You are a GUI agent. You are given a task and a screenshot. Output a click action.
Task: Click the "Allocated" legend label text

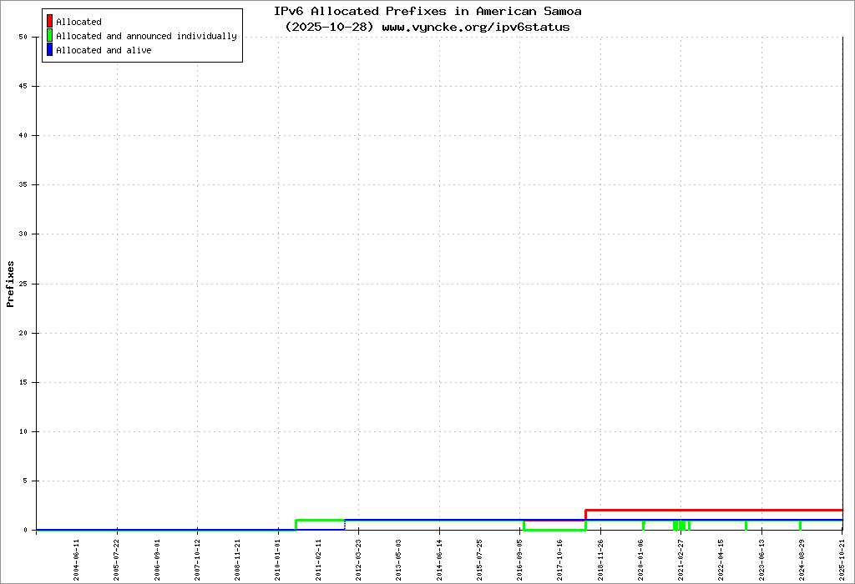coord(78,22)
